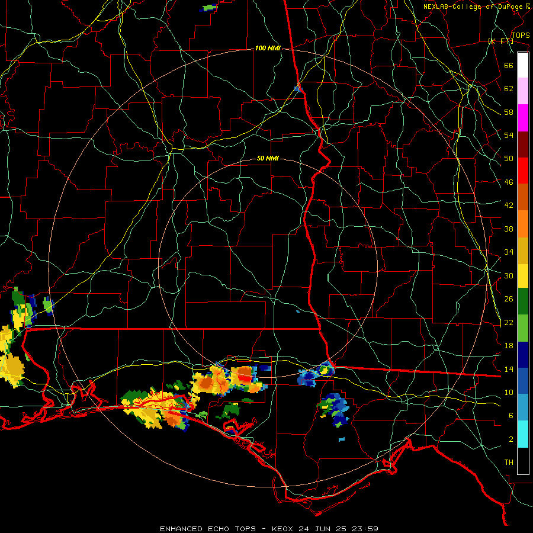Pick the bright red legend band below 50

tap(523, 171)
